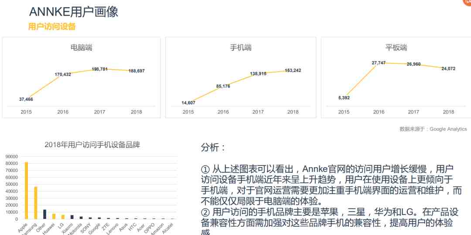Select the 50000 y-axis value
471x235 pixels.
[x=12, y=184]
